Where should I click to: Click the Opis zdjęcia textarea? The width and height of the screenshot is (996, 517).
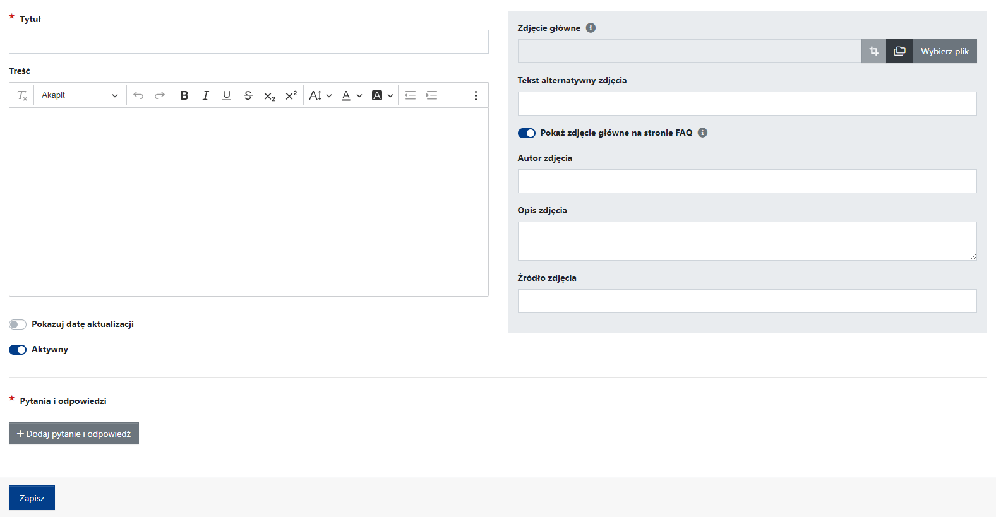click(747, 241)
